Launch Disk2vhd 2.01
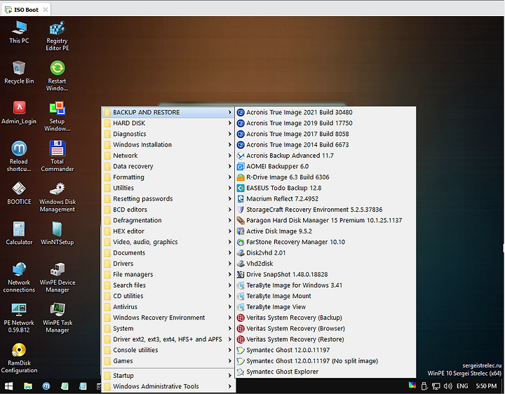This screenshot has width=505, height=394. 325,253
